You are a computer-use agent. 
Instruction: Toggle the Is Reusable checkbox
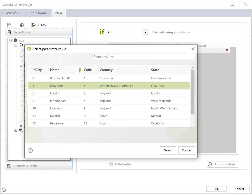tap(111, 164)
